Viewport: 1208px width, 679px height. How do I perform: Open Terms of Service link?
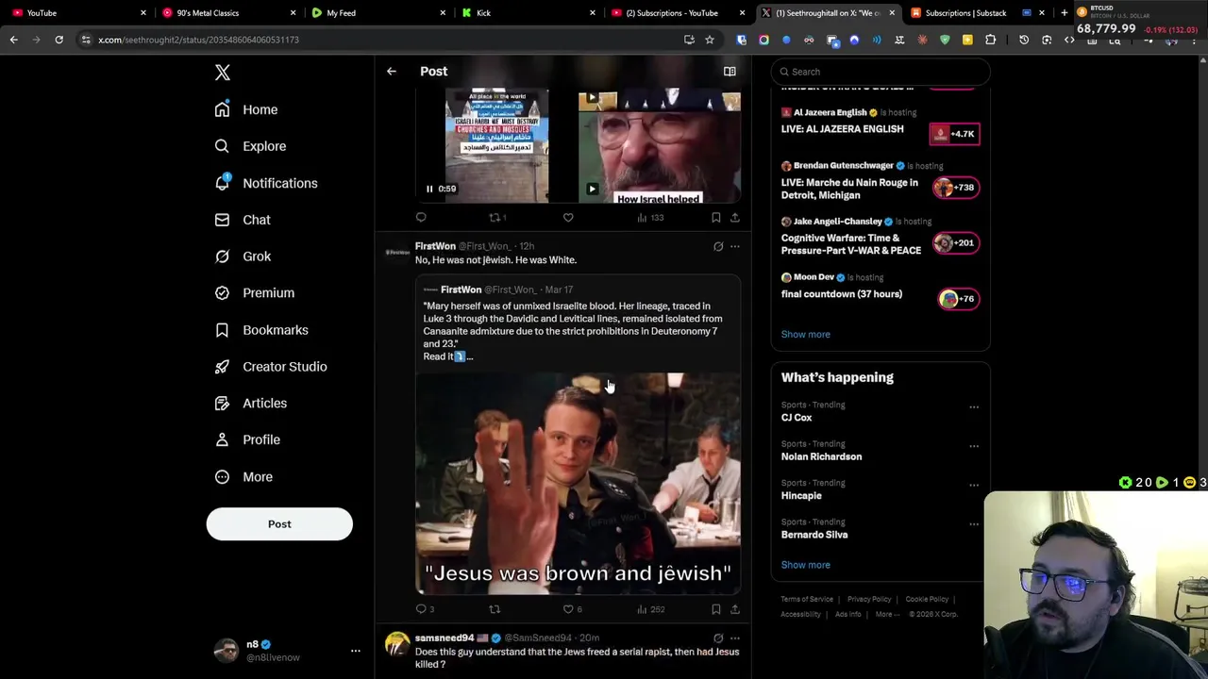[807, 599]
